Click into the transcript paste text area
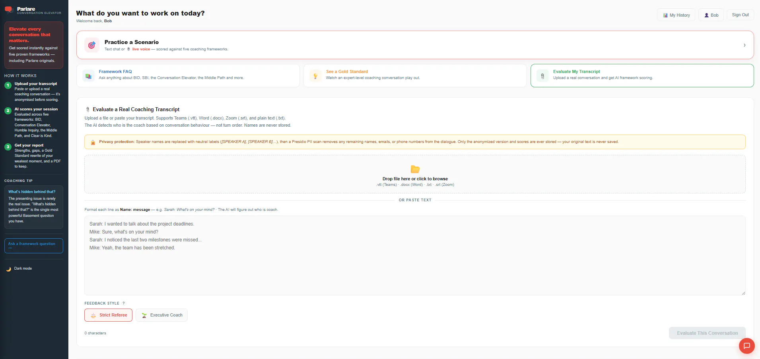The width and height of the screenshot is (760, 359). pyautogui.click(x=415, y=256)
